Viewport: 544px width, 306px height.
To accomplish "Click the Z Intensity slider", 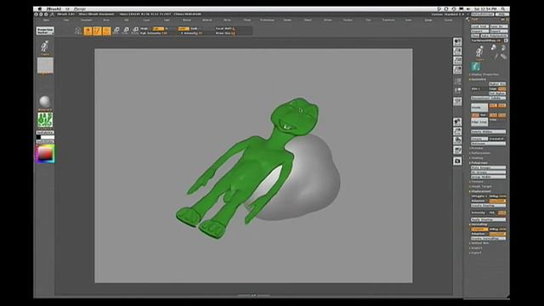I will [191, 33].
